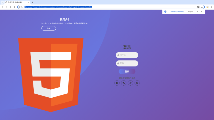The image size is (214, 120).
Task: Open the translate page icon in address bar
Action: click(198, 7)
